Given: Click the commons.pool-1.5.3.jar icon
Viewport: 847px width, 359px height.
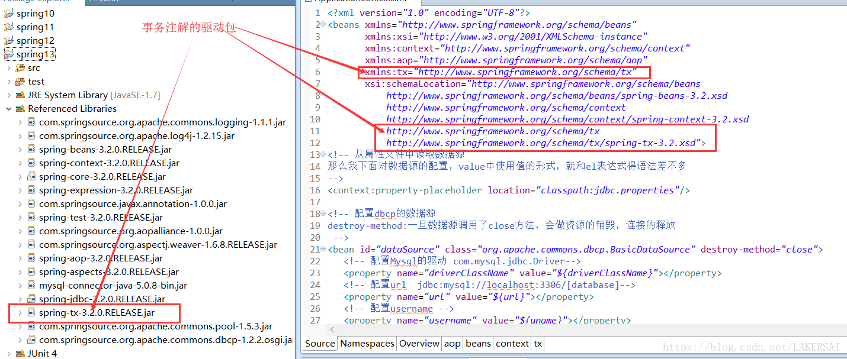Looking at the screenshot, I should point(31,326).
